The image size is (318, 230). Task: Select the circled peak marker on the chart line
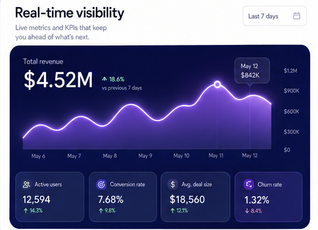coord(217,84)
